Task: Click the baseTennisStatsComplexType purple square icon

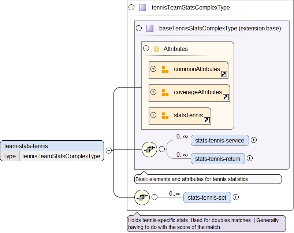Action: pos(150,28)
